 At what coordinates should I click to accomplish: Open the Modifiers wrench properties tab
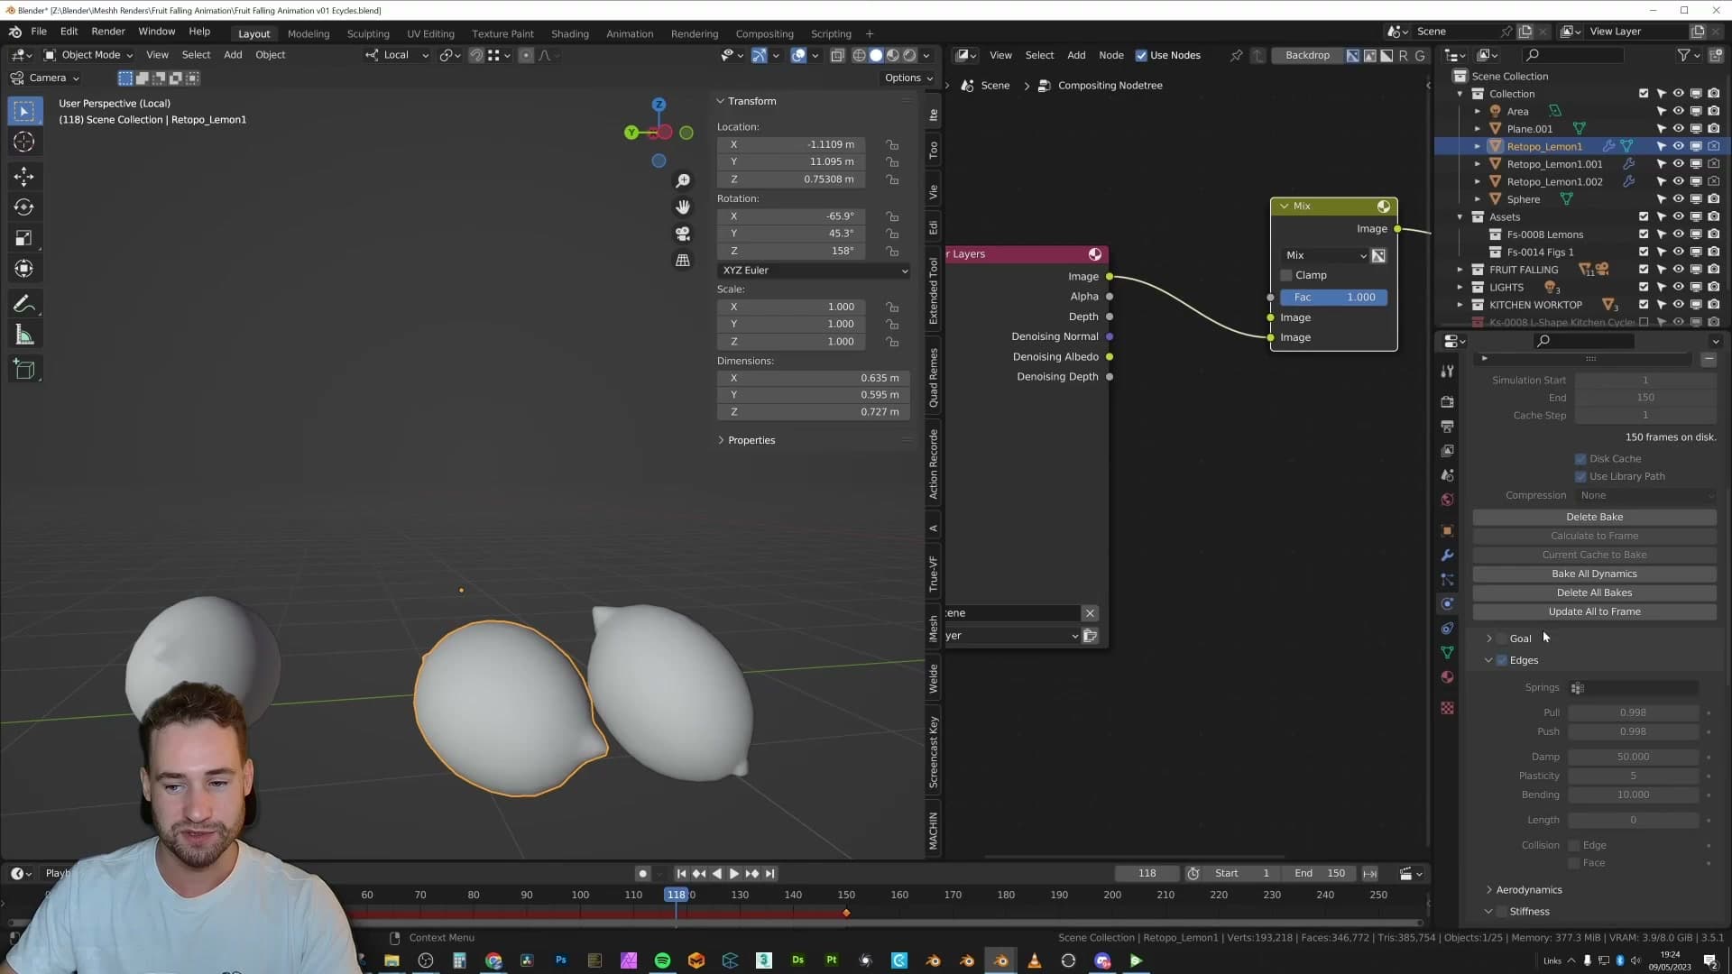(x=1447, y=556)
